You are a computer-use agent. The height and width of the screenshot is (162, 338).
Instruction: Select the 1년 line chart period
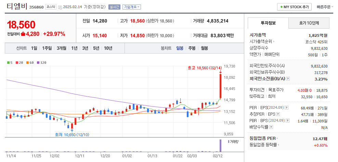point(74,48)
